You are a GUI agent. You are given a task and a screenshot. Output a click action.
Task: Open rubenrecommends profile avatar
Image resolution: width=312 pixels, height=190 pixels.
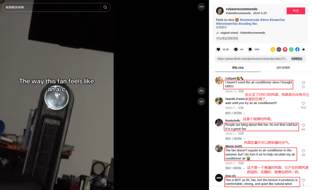220,11
